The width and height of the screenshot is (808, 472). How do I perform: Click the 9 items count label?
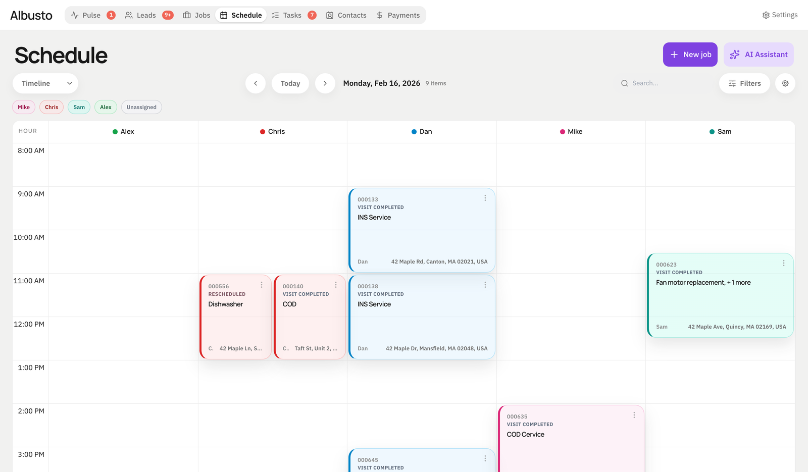click(436, 83)
